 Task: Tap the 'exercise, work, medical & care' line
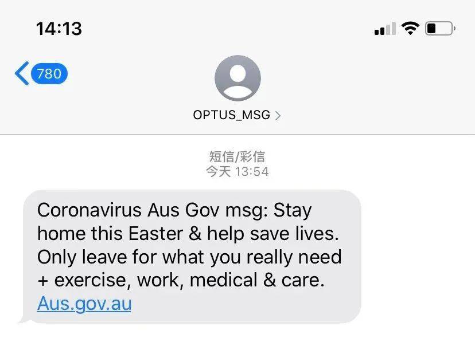[181, 280]
